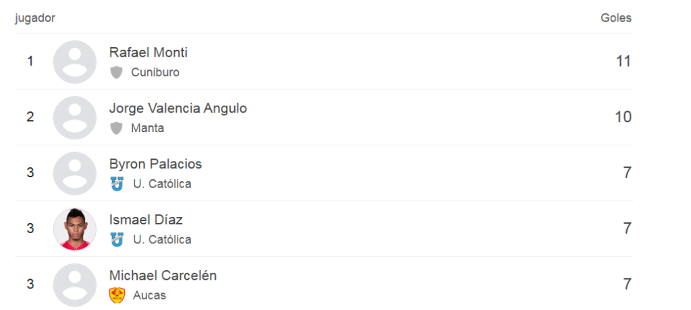Open Rafael Monti's player name link

click(x=148, y=53)
